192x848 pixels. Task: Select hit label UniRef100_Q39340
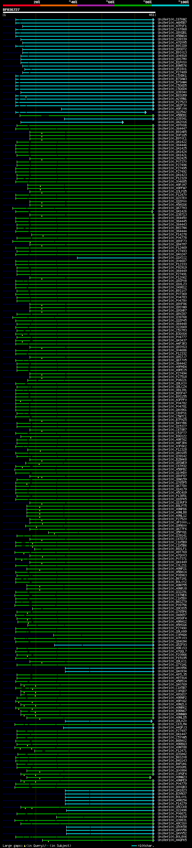click(172, 92)
